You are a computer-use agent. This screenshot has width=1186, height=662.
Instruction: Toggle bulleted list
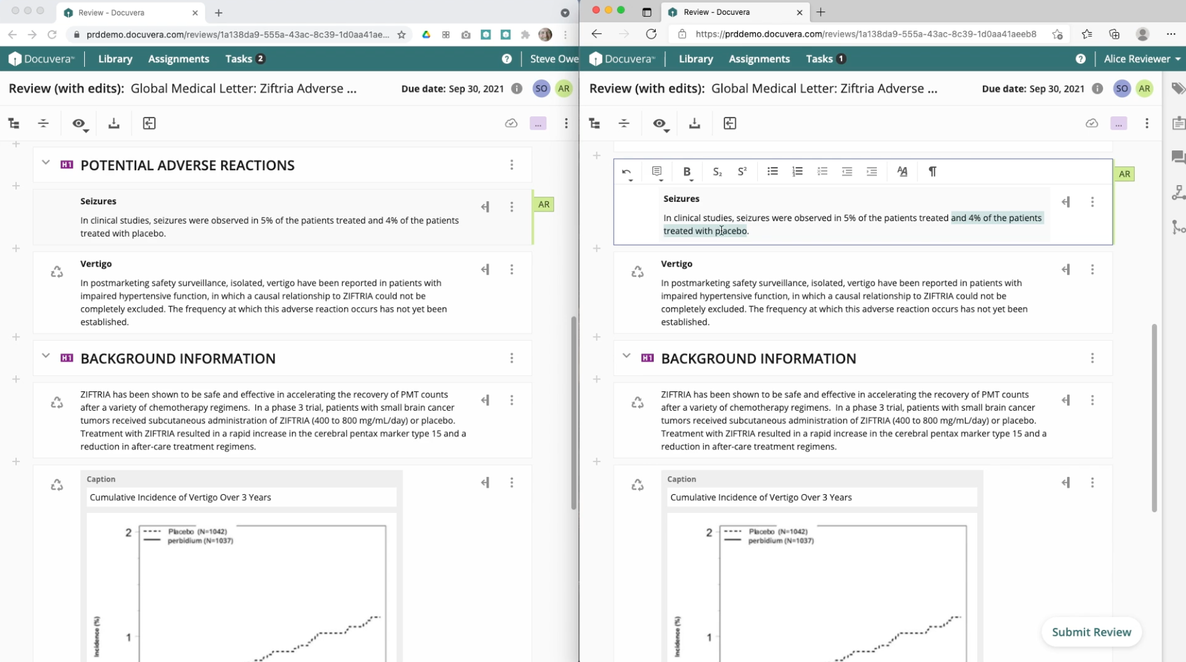pyautogui.click(x=773, y=172)
